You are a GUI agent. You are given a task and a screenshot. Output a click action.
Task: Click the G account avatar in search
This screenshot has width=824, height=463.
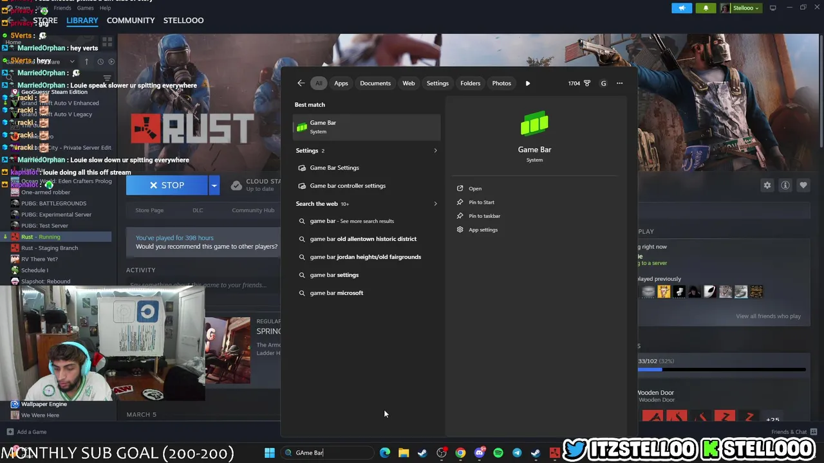(x=603, y=83)
